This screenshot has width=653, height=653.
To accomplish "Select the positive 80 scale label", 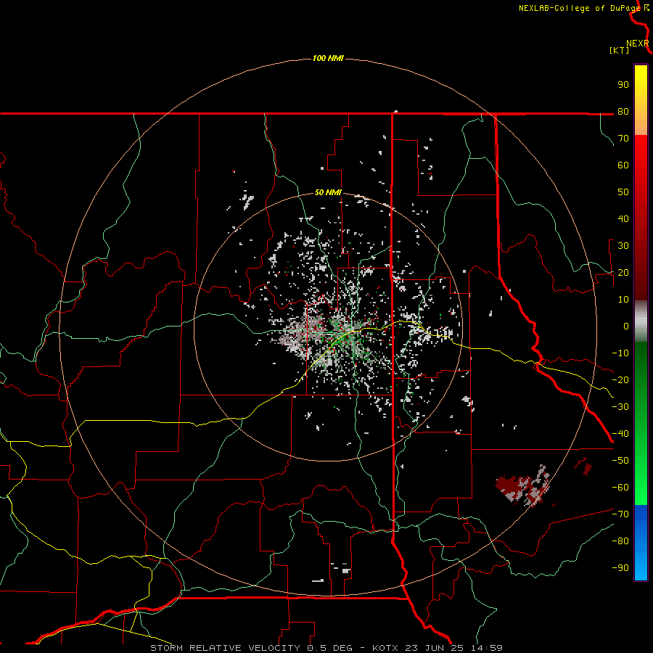I will 623,111.
